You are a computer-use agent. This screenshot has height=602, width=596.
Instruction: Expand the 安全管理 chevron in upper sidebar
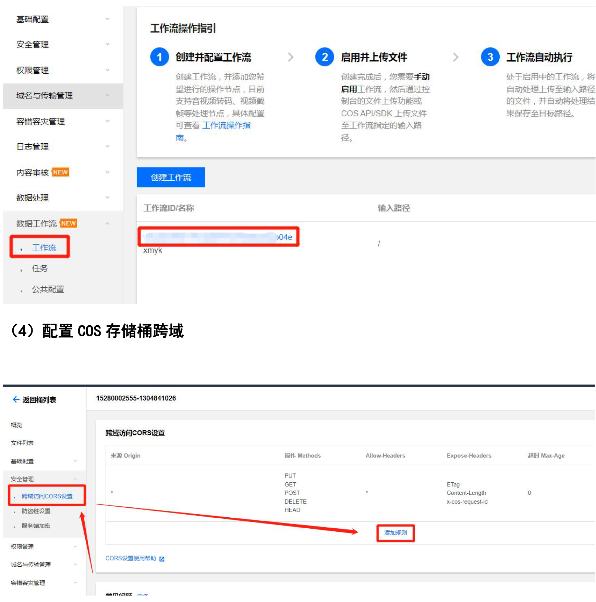click(108, 45)
